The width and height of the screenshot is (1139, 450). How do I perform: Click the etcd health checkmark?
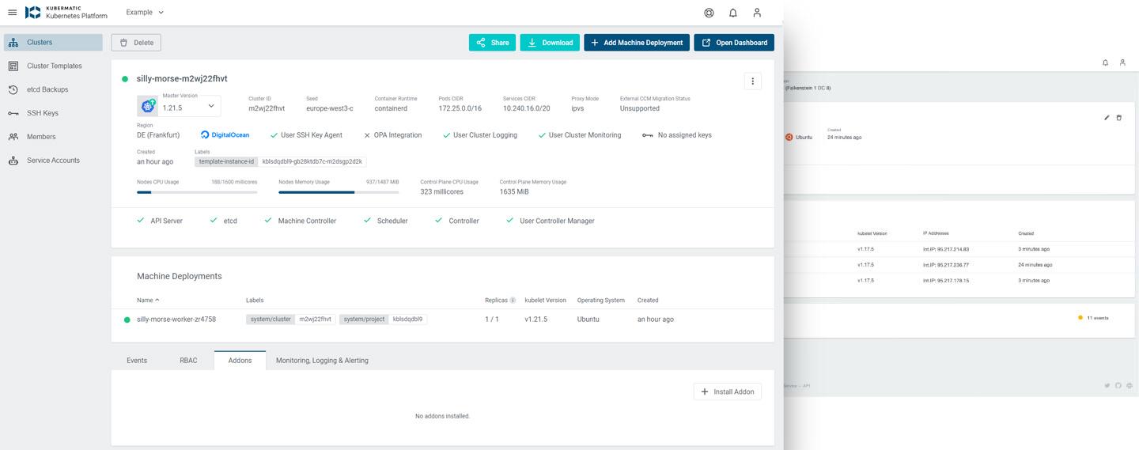coord(214,221)
